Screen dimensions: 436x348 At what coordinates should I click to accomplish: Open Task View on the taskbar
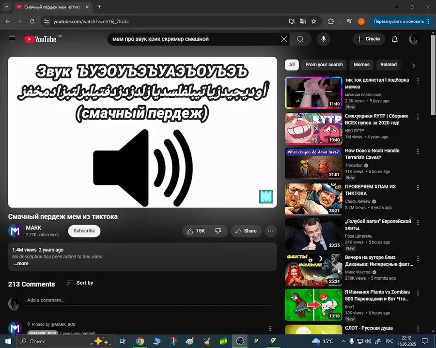pyautogui.click(x=123, y=341)
